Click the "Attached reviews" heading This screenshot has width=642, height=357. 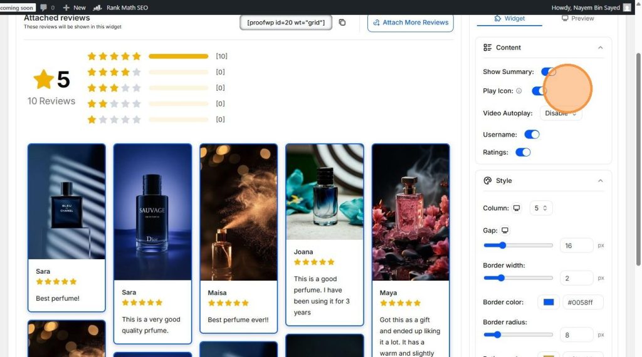(x=57, y=18)
